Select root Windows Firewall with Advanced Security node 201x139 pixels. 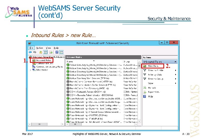(48, 57)
